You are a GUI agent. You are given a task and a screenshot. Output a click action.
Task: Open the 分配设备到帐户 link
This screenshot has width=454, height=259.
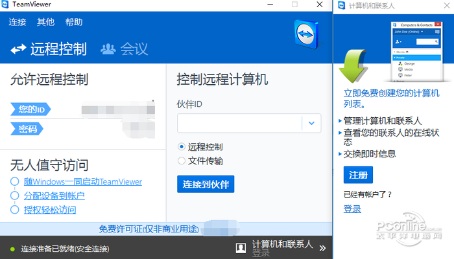(54, 196)
